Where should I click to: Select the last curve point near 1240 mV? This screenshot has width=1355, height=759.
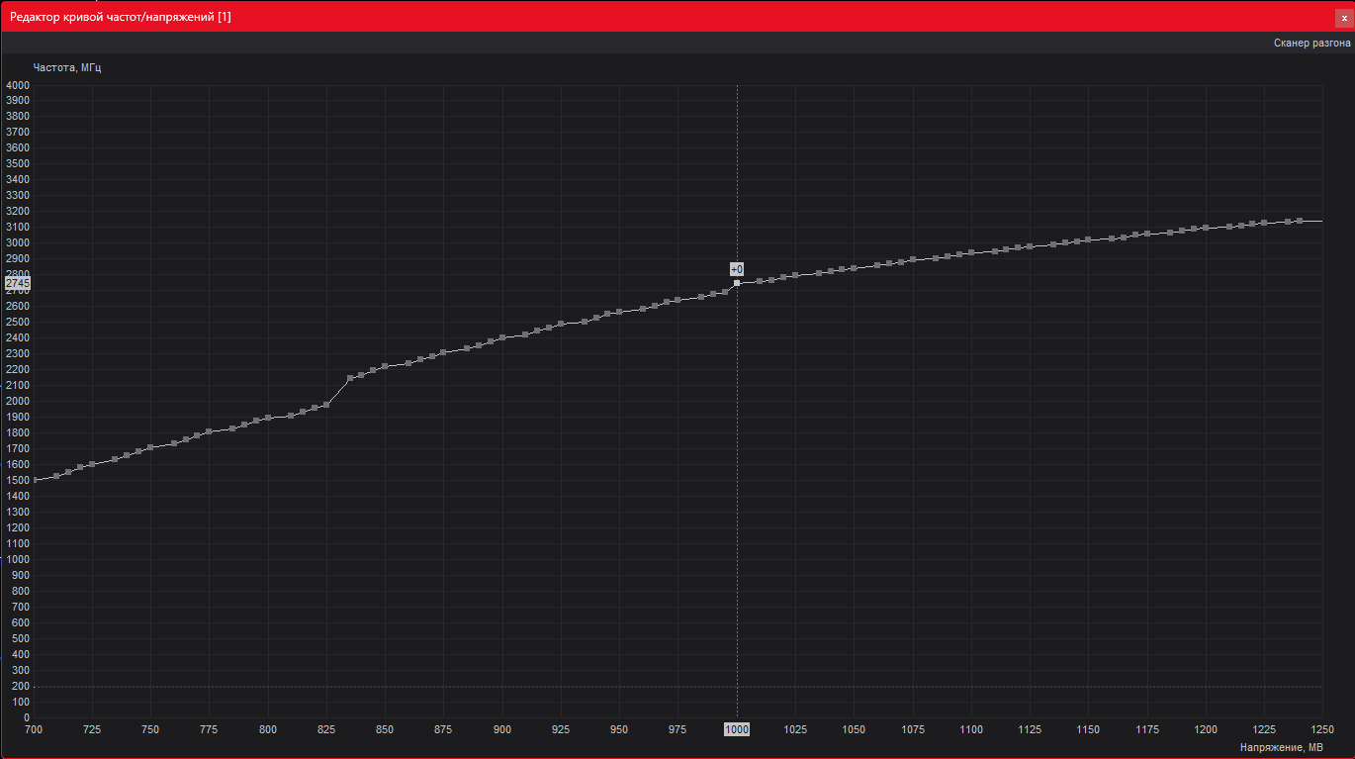1300,221
